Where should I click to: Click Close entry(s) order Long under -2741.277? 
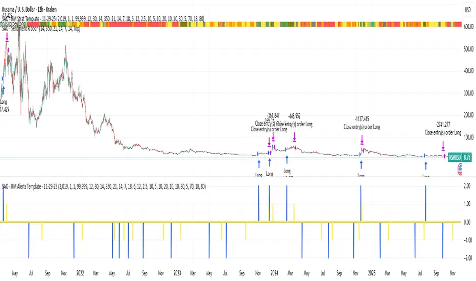[x=443, y=132]
